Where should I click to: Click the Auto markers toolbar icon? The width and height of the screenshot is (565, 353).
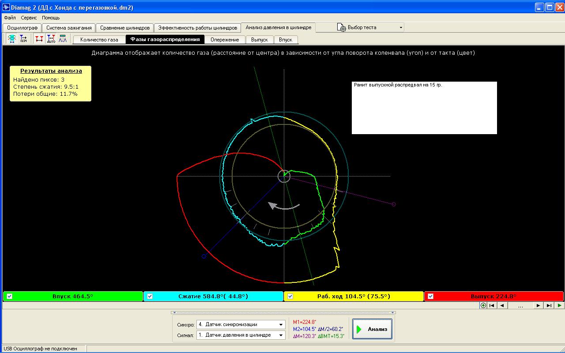(x=51, y=39)
